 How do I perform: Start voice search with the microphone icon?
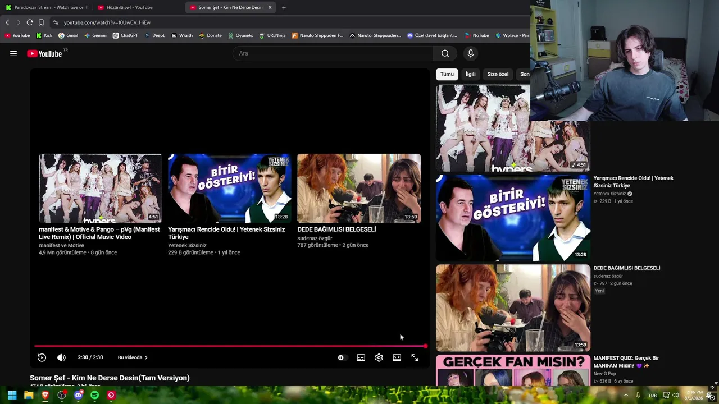tap(471, 53)
